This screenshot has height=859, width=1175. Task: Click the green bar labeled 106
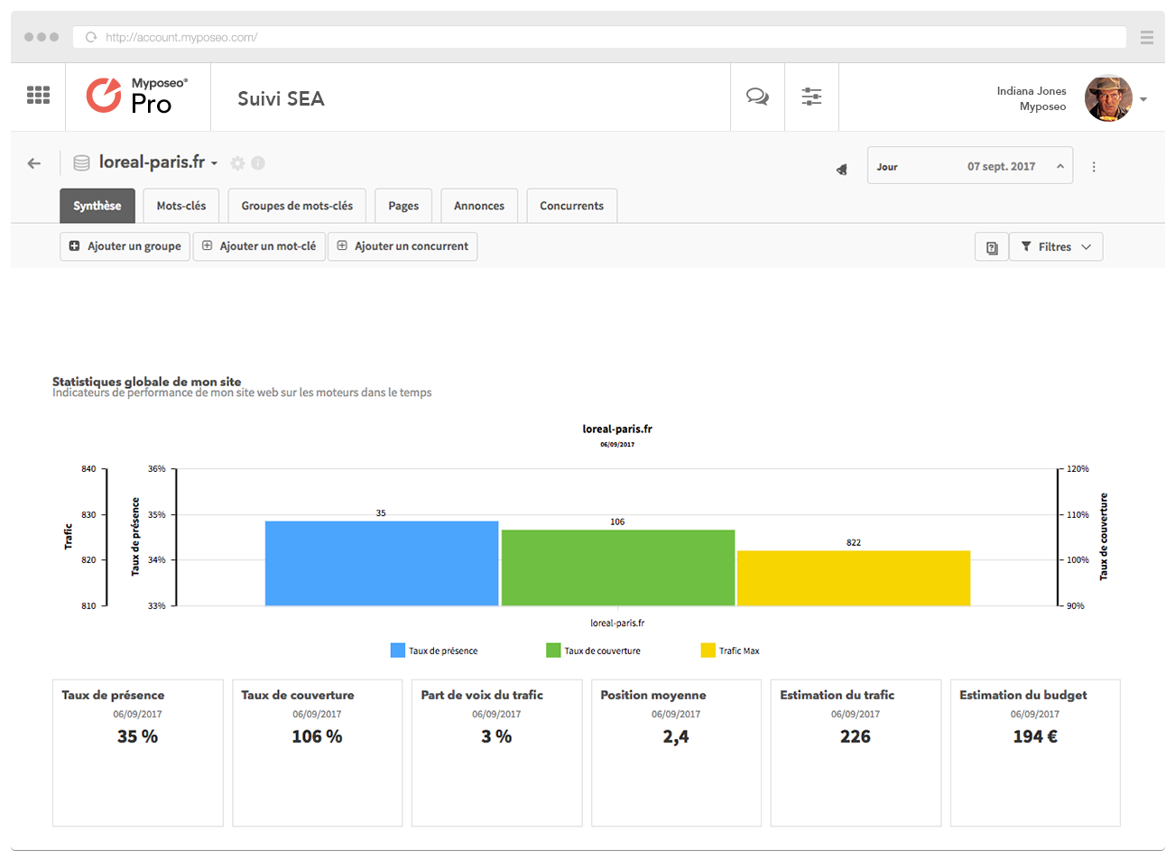[618, 568]
